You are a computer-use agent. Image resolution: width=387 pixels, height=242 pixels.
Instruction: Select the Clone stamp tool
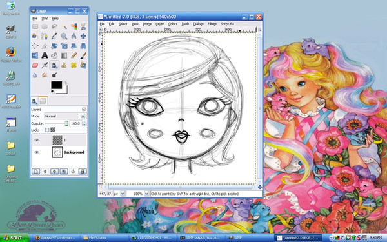pyautogui.click(x=64, y=65)
